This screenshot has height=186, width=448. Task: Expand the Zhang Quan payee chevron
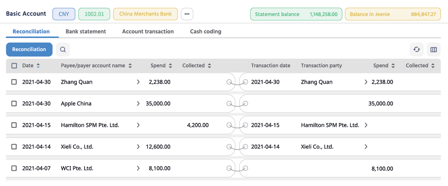138,82
